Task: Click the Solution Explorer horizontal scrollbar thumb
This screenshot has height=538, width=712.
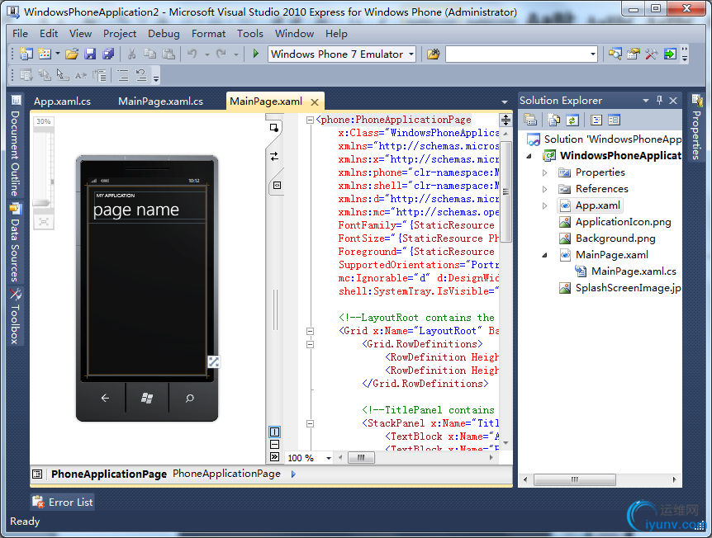Action: coord(575,479)
